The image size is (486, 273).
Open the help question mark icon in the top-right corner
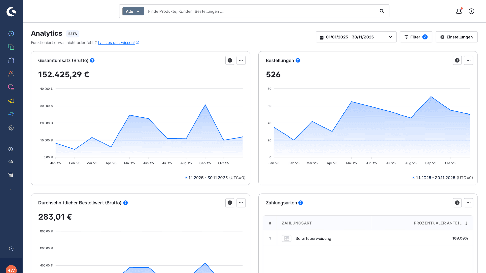[x=471, y=11]
